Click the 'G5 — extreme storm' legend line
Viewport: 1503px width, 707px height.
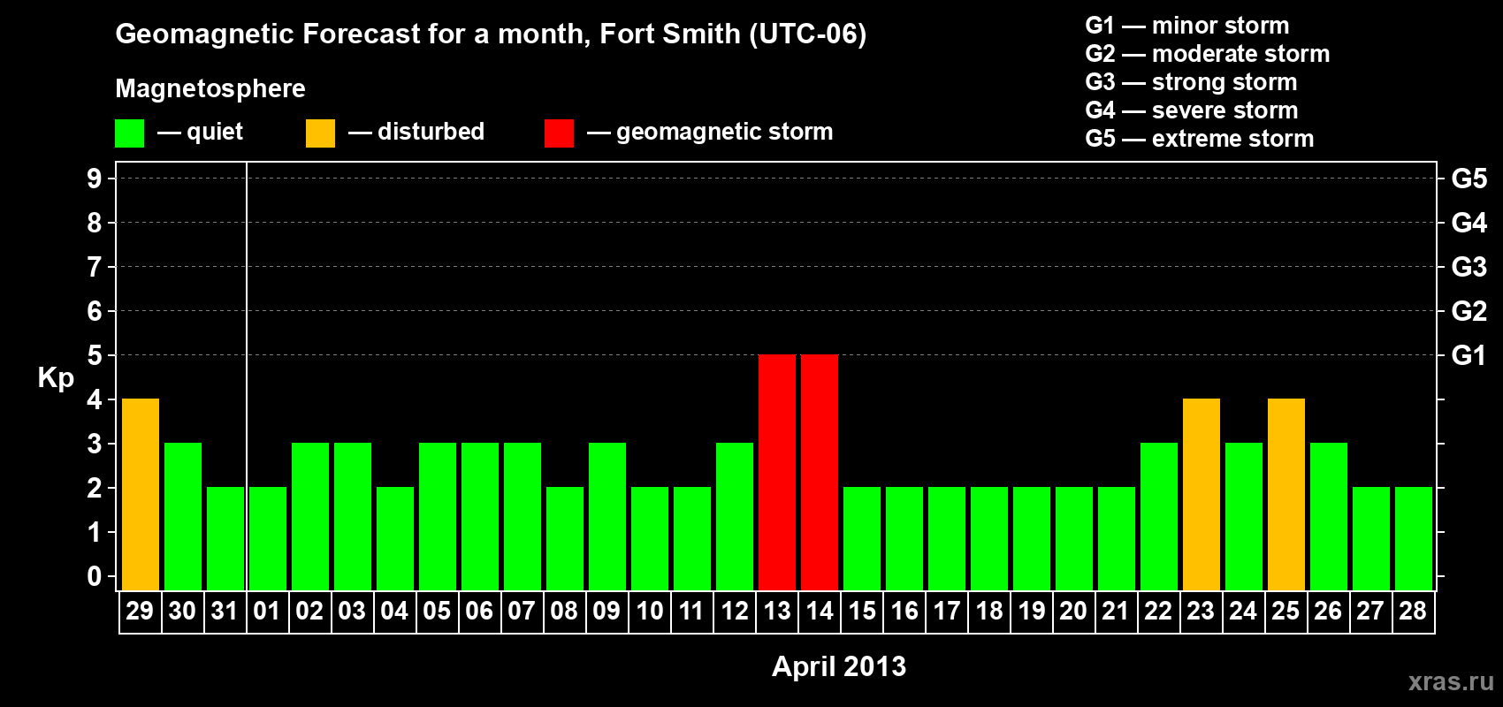(1200, 139)
